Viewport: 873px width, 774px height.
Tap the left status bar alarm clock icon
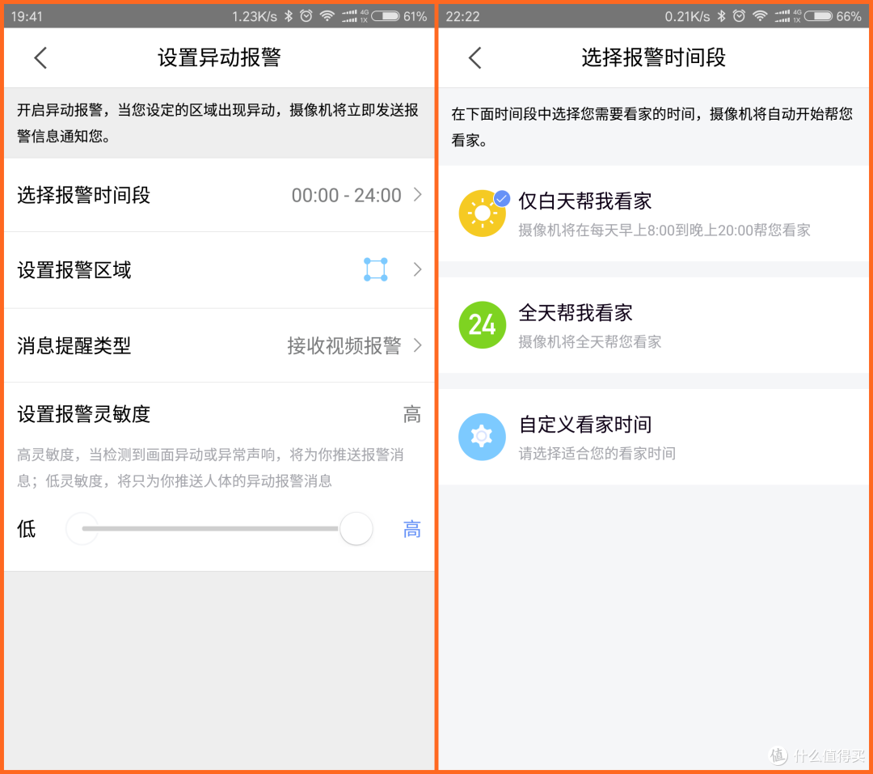(306, 15)
